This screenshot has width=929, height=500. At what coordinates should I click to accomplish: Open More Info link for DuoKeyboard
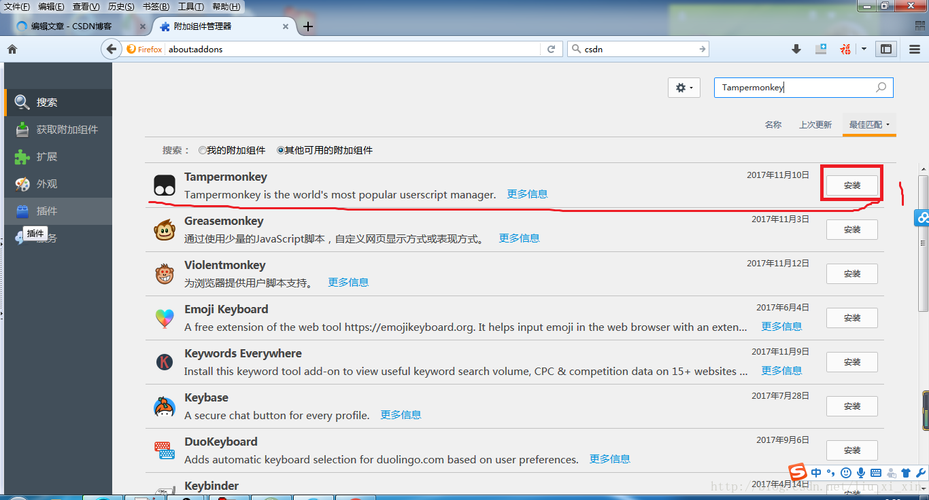(609, 459)
